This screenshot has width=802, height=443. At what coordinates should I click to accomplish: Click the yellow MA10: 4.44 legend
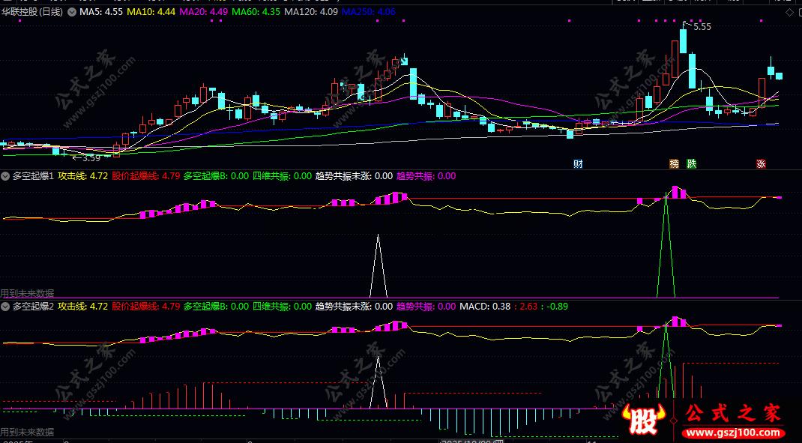pos(151,11)
